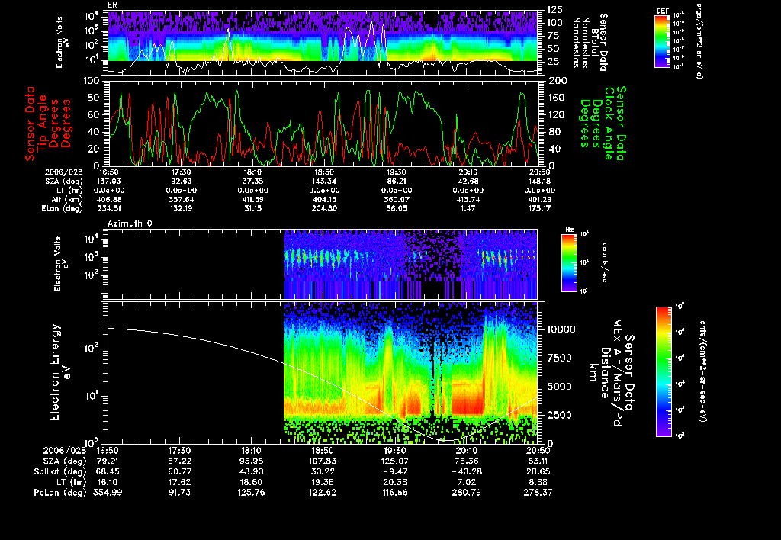
Task: Click the SZA value 148.18
Action: click(539, 182)
